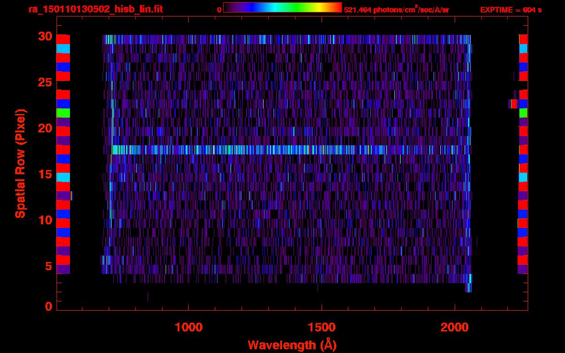Click the EXPTIME = 604 s label
Image resolution: width=565 pixels, height=353 pixels.
[511, 10]
